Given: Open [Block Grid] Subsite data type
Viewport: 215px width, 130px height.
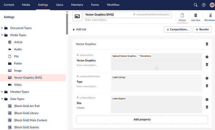Looking at the screenshot, I should coord(26,127).
